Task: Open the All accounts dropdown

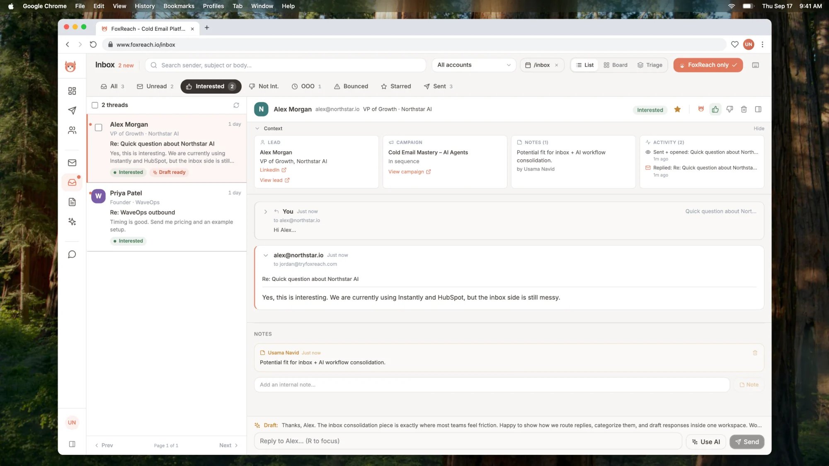Action: point(474,65)
